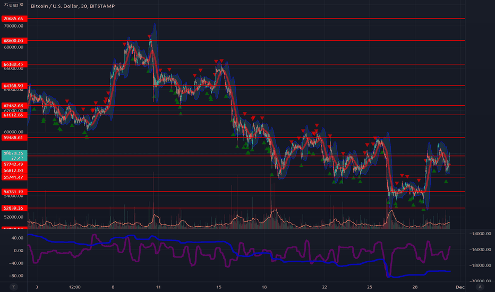Click the 22 date on time axis

(x=325, y=287)
